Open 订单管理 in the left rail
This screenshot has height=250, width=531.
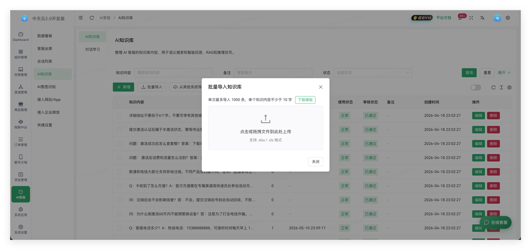pyautogui.click(x=20, y=141)
